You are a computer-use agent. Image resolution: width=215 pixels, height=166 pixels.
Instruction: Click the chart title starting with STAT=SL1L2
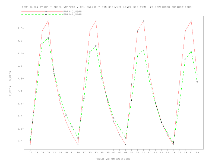click(x=106, y=7)
